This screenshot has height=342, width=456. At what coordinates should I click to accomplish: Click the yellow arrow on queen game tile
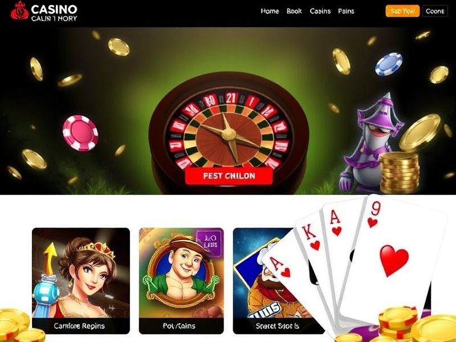pyautogui.click(x=50, y=258)
